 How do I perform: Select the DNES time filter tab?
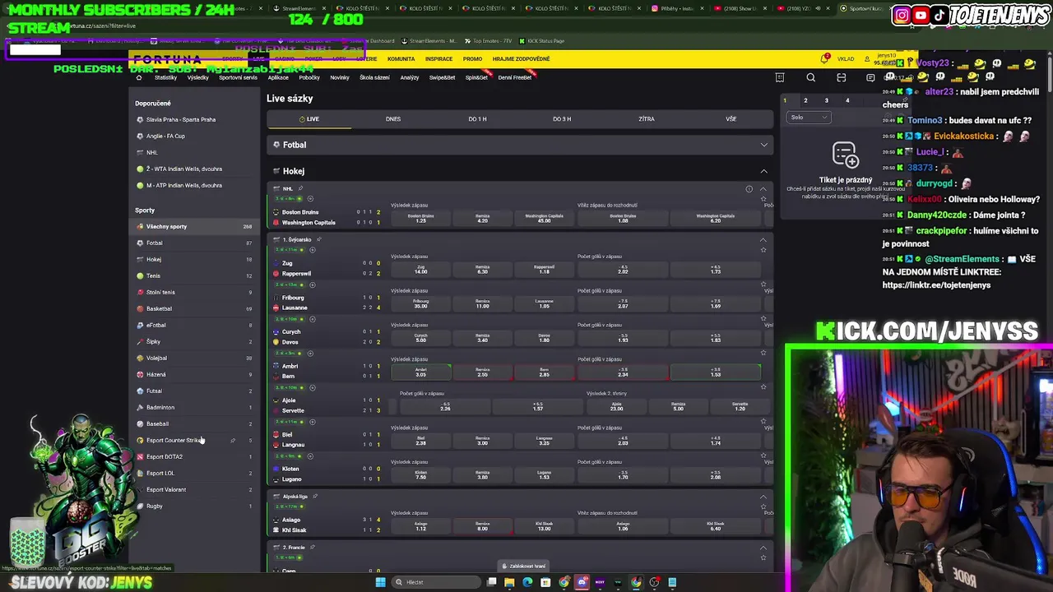(393, 119)
